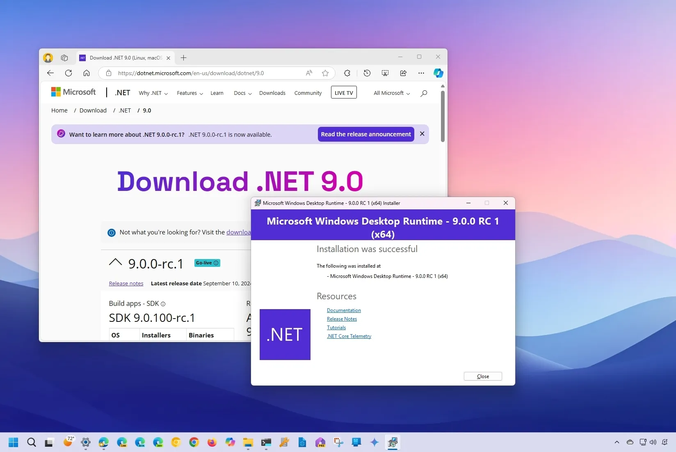Take a screenshot with the web capture icon
This screenshot has width=676, height=452.
click(385, 73)
